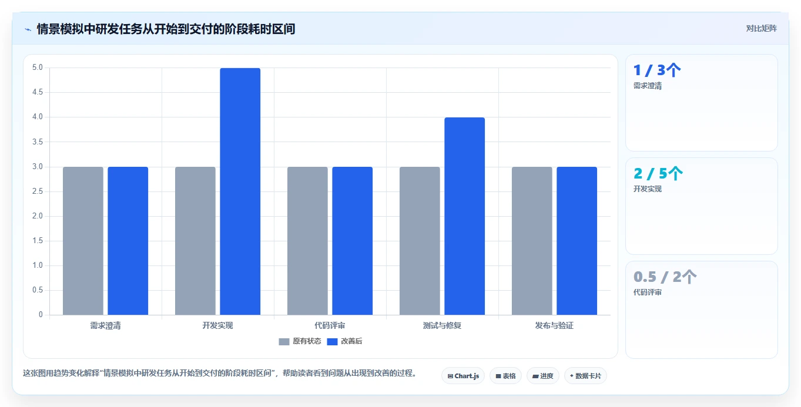This screenshot has width=801, height=407.
Task: Click the 4.0 y-axis value
Action: (38, 117)
